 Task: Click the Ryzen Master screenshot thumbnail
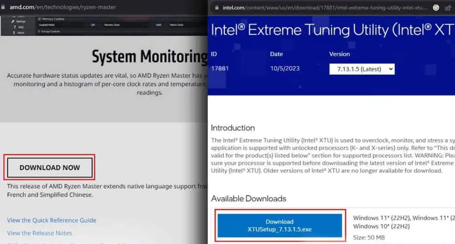[104, 26]
